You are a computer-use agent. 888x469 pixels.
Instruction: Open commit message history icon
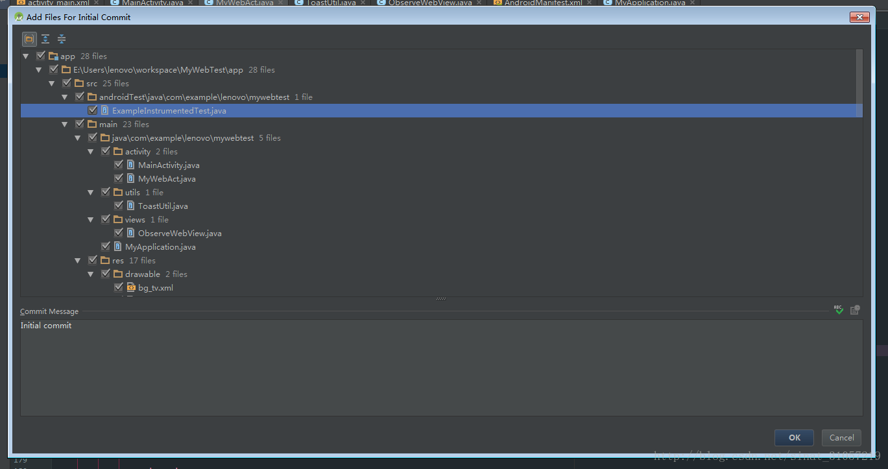pyautogui.click(x=855, y=310)
